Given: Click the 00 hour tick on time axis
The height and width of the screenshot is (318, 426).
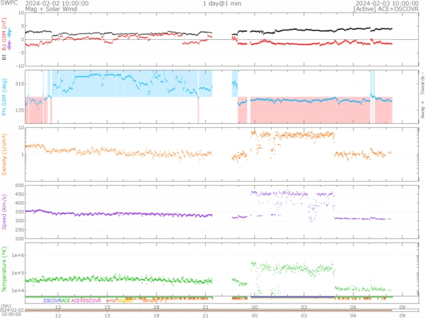Looking at the screenshot, I should click(x=255, y=307).
